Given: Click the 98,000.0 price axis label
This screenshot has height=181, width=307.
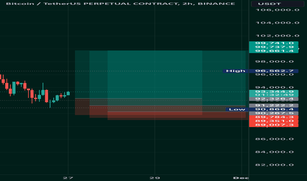Looking at the screenshot, I should pos(274,62).
